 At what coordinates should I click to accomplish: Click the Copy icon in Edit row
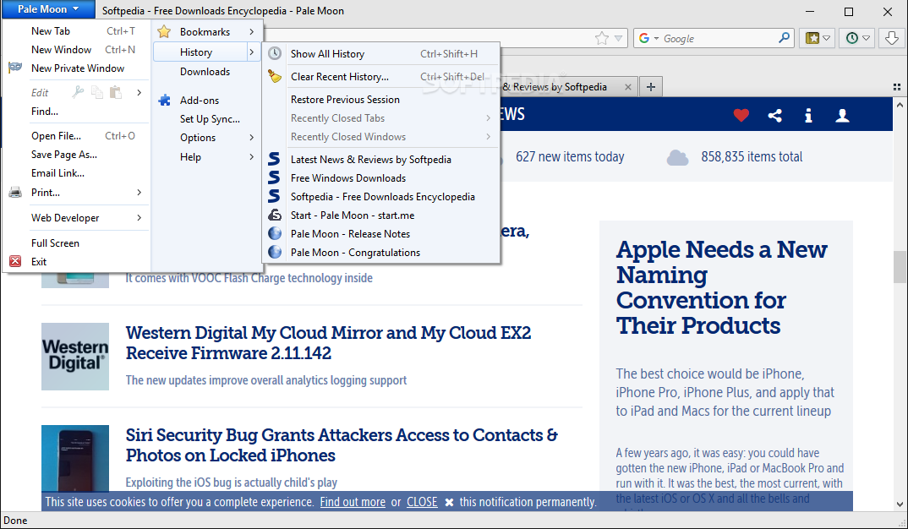97,92
